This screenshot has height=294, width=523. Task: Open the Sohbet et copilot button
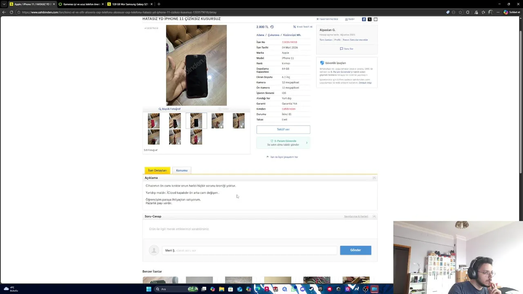[x=512, y=12]
